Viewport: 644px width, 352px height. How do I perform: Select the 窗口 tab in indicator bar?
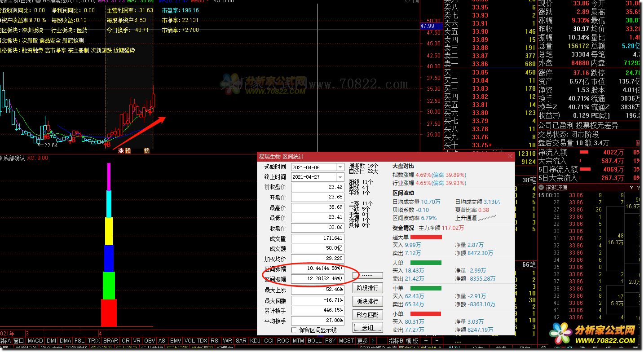point(19,341)
